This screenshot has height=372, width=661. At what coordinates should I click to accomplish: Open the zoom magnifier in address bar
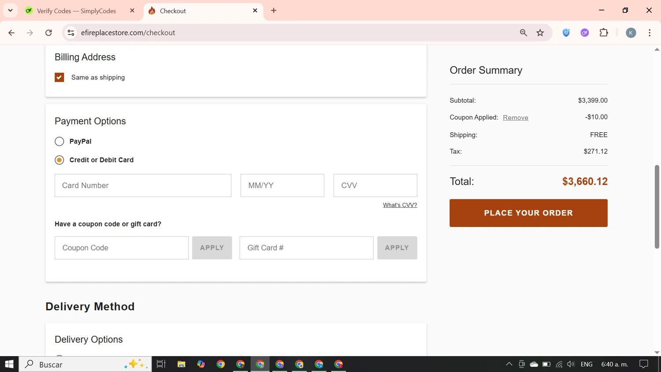click(523, 33)
